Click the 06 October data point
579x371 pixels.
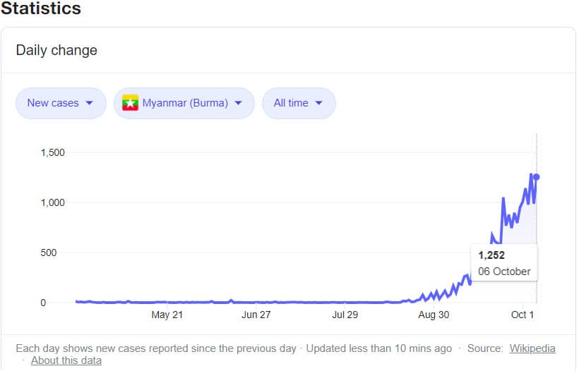(x=537, y=177)
